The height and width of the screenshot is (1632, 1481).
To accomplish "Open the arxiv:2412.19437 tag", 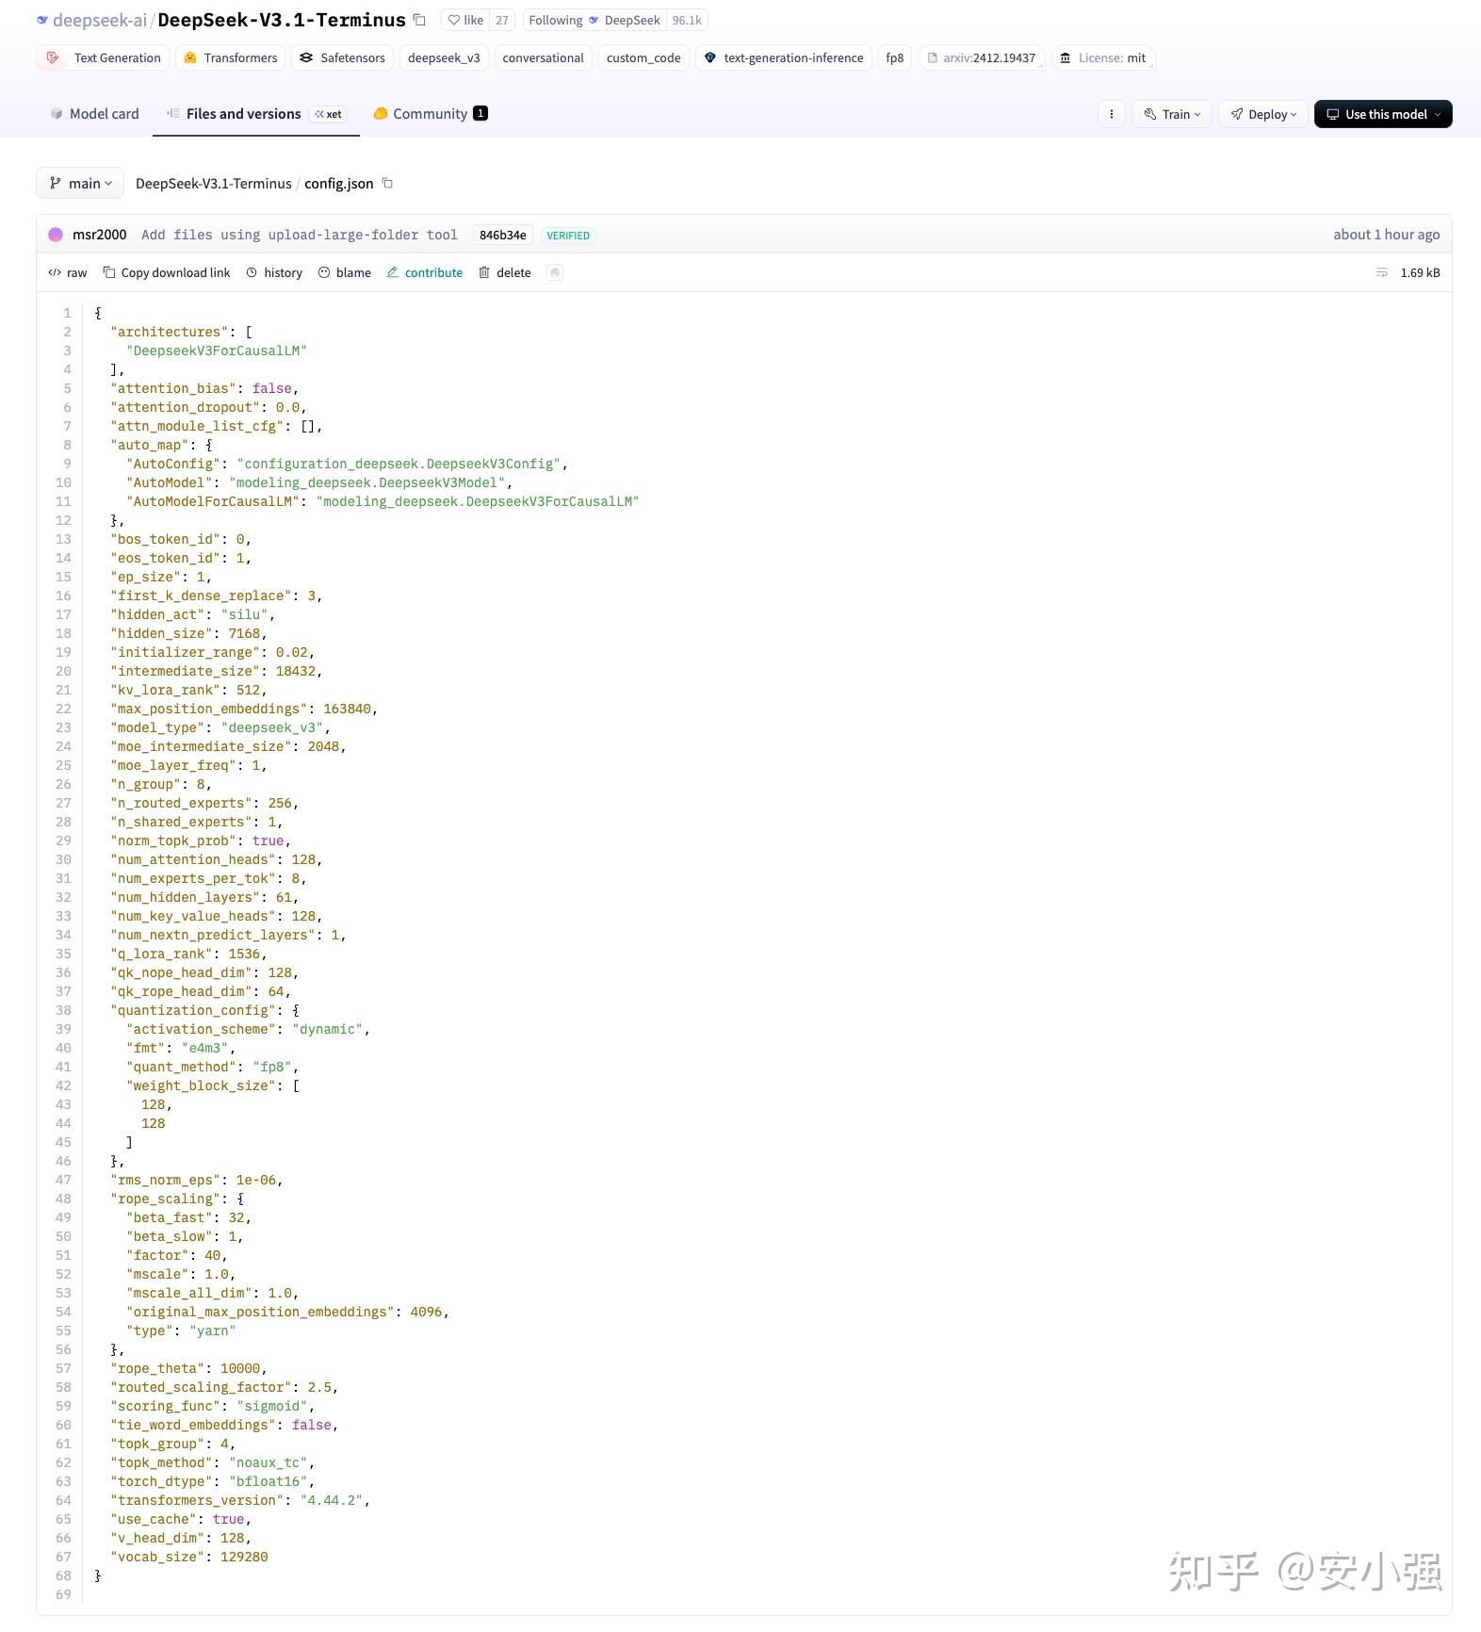I will point(980,57).
